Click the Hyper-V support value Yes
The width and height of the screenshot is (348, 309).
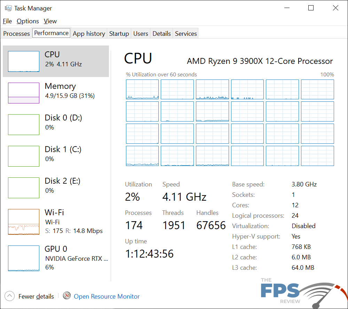point(296,236)
